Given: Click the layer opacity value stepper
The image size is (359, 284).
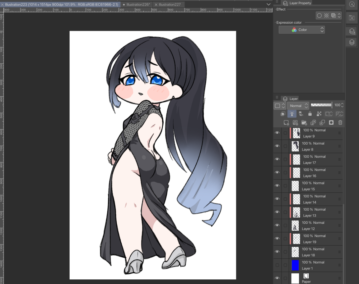Looking at the screenshot, I should [342, 105].
